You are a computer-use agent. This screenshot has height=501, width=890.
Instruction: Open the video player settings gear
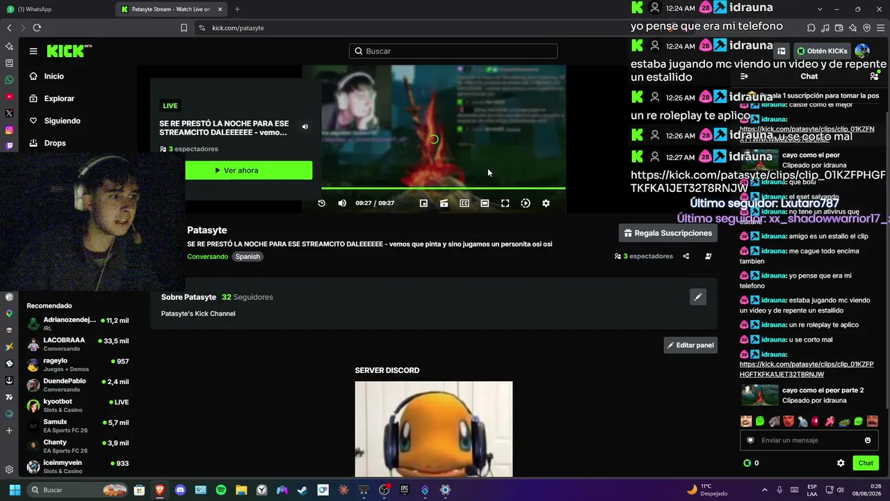click(x=546, y=203)
